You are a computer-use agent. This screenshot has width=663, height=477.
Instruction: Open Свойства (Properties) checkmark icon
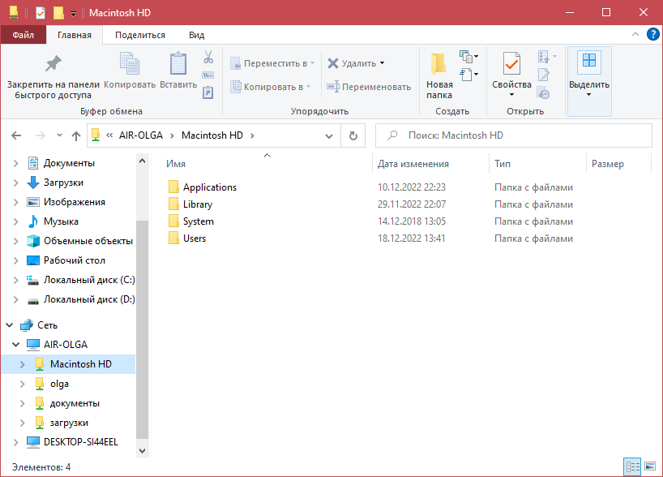click(511, 65)
